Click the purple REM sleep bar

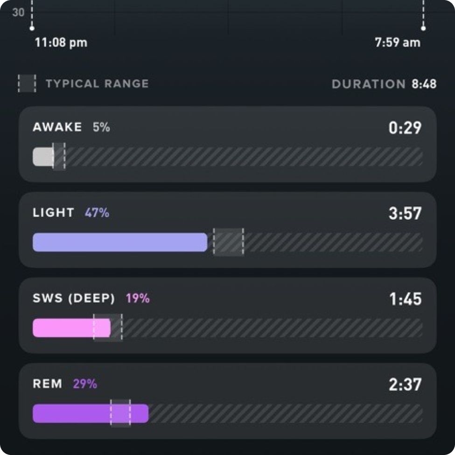91,413
